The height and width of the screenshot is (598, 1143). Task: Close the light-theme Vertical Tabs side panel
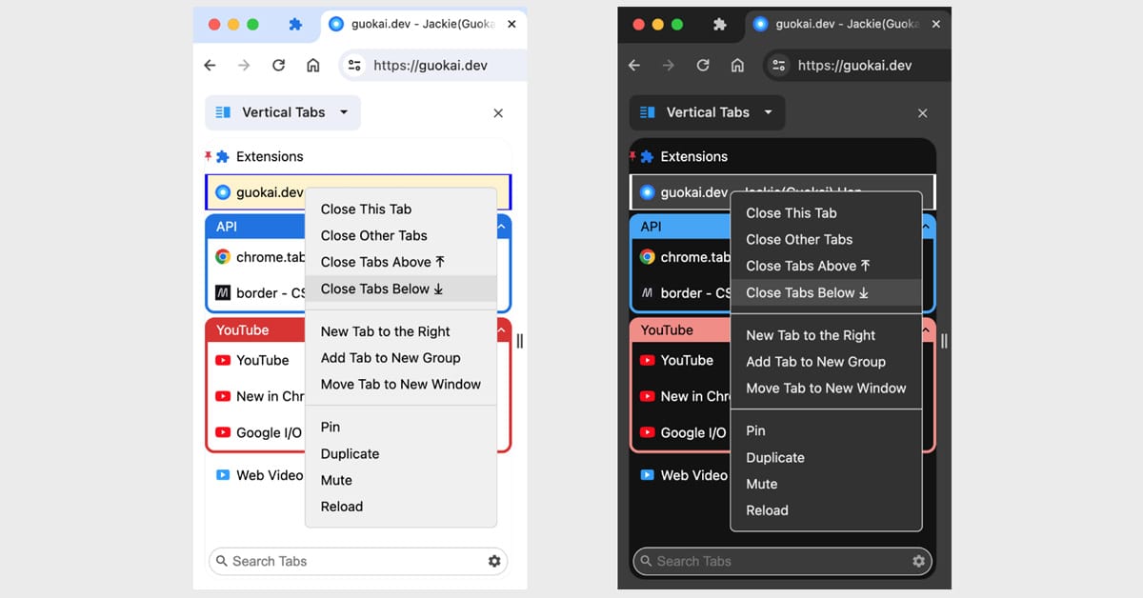[x=498, y=113]
